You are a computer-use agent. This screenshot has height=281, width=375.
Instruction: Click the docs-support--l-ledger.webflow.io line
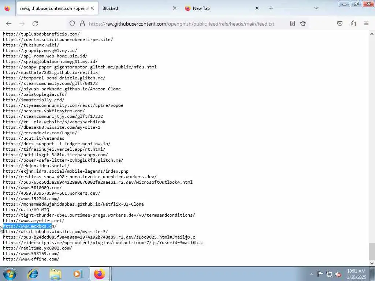tap(57, 144)
